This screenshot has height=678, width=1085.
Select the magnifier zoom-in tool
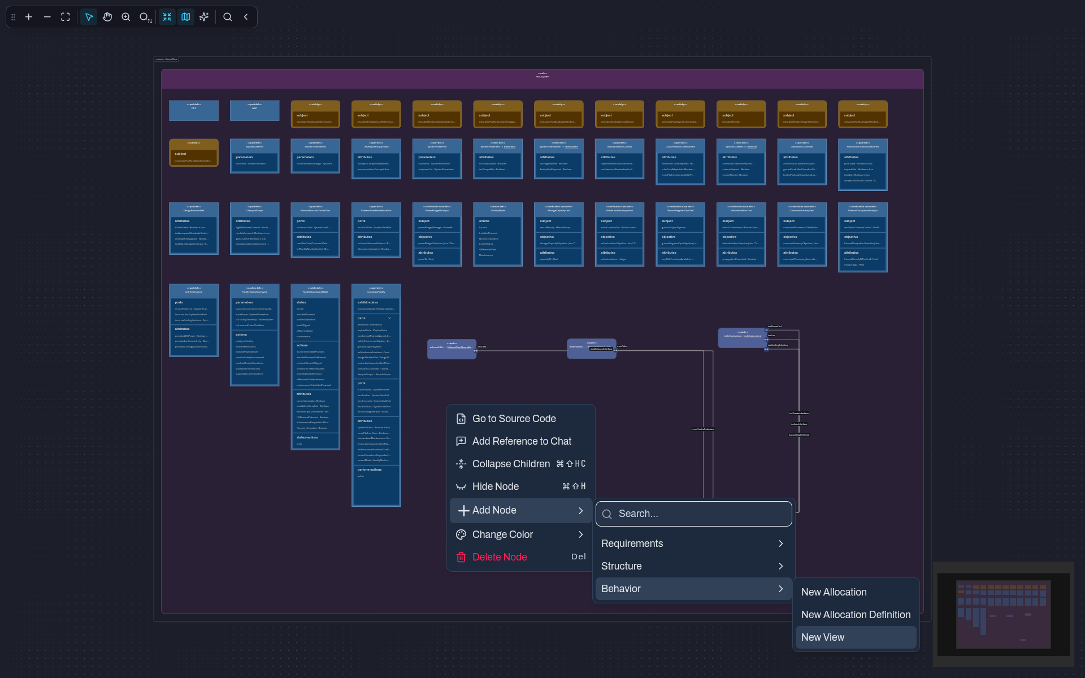point(126,17)
